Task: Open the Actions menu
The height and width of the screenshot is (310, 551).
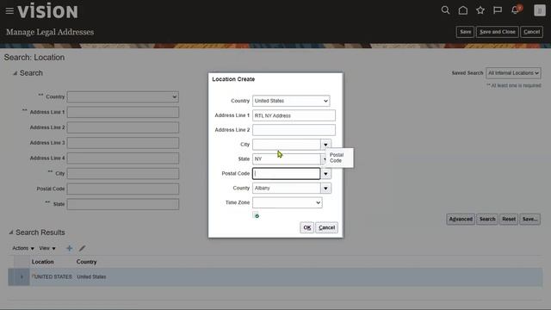Action: pos(23,248)
